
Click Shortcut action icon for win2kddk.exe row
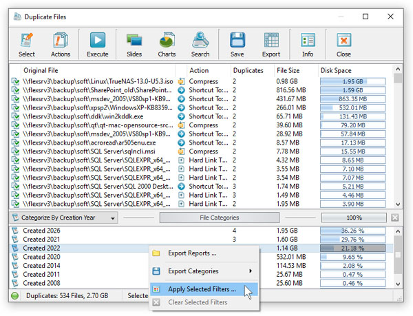click(181, 116)
